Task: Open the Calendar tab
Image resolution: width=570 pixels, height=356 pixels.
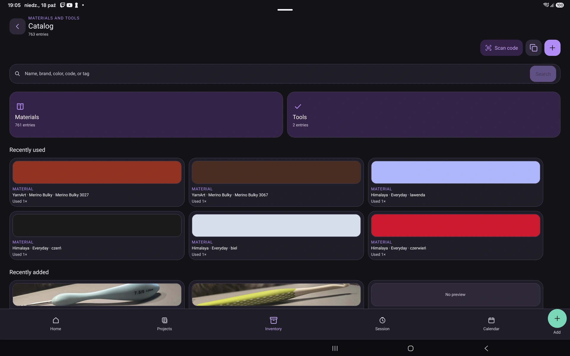Action: 491,324
